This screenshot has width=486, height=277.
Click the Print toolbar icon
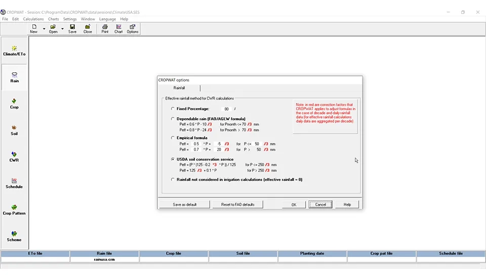coord(105,29)
